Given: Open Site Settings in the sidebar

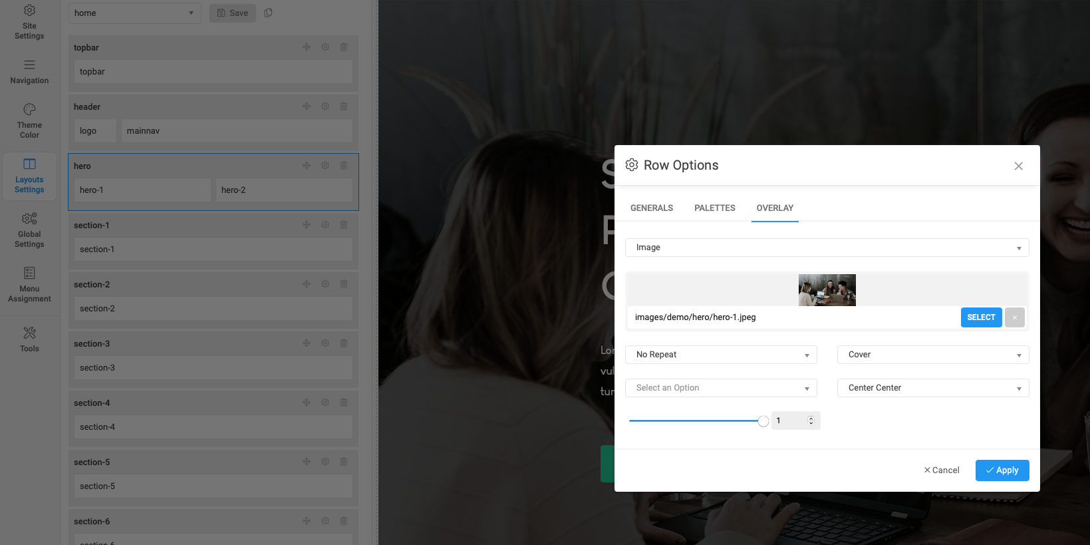Looking at the screenshot, I should point(29,23).
